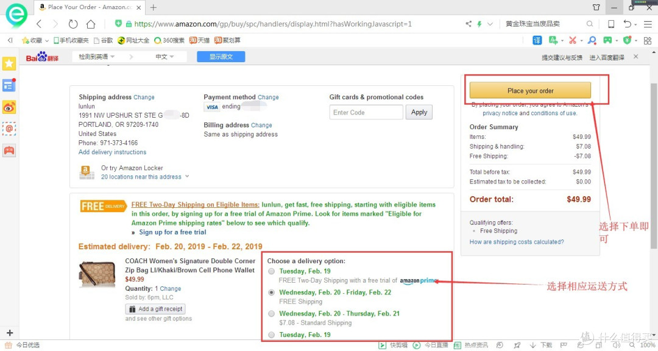The image size is (658, 351).
Task: Open a new tab with the plus icon
Action: point(153,7)
